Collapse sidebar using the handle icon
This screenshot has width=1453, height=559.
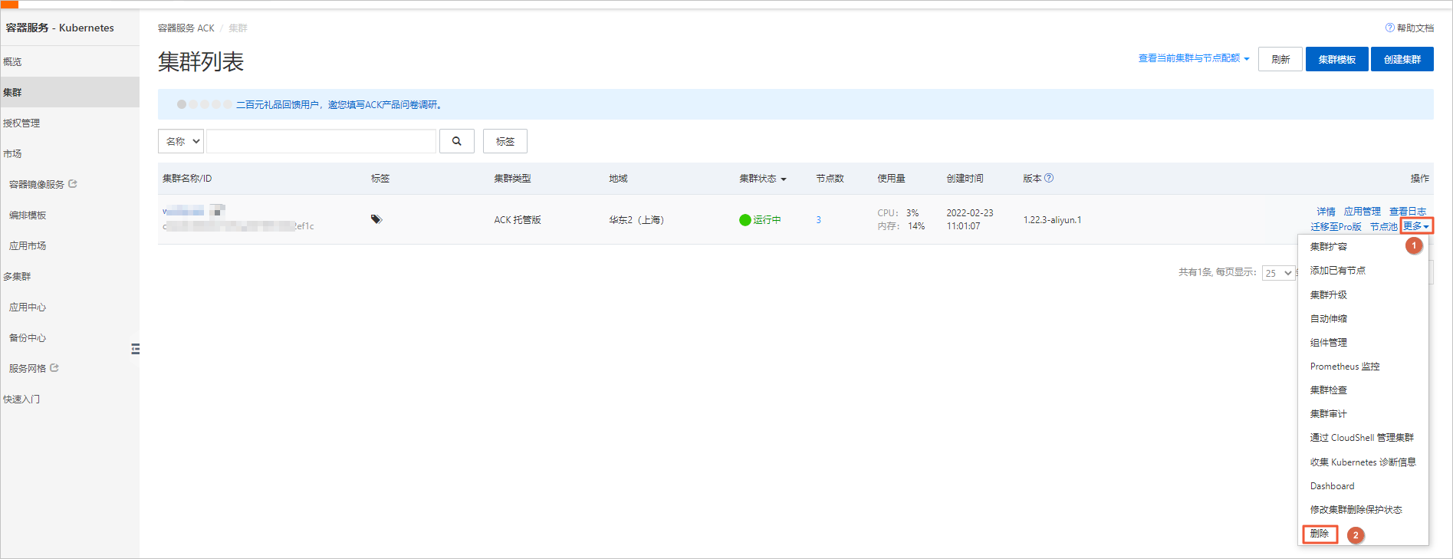[135, 349]
